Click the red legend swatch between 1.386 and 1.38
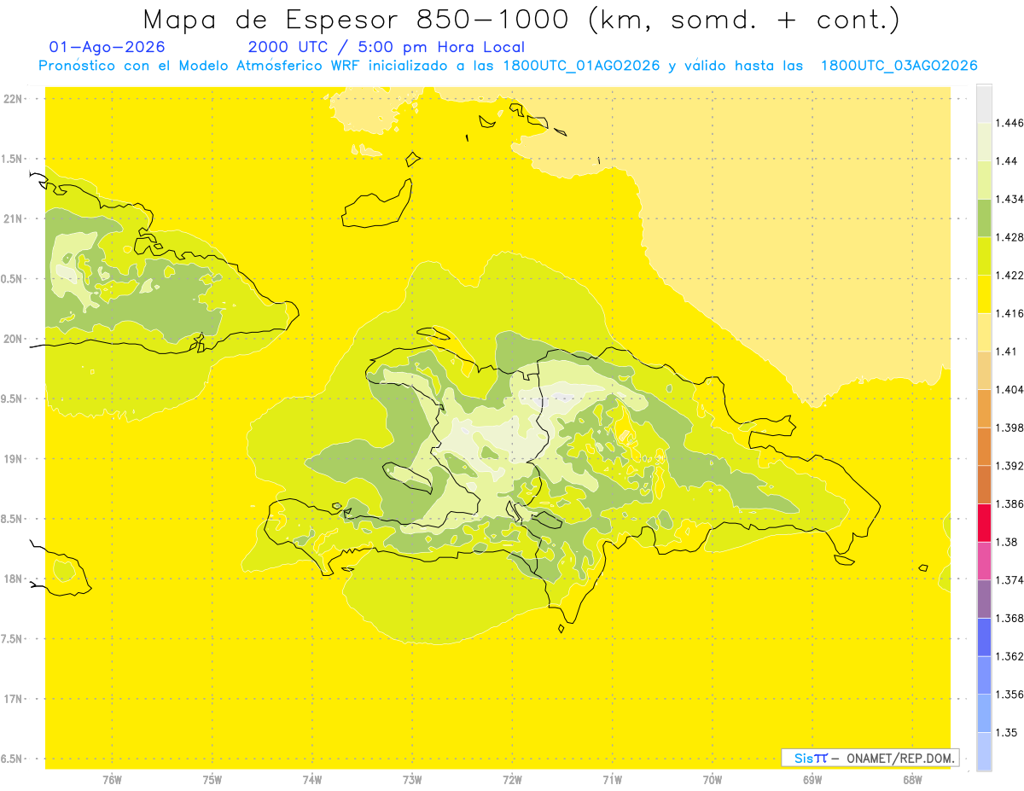This screenshot has width=1024, height=791. coord(984,522)
